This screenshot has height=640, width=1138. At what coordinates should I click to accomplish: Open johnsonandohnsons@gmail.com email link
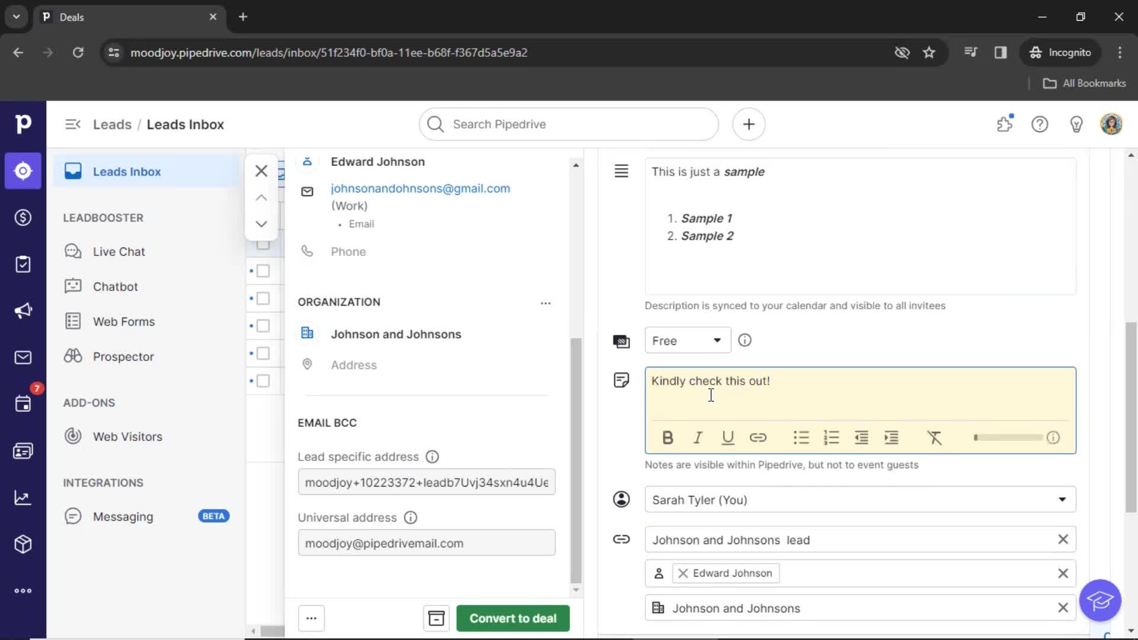[420, 188]
